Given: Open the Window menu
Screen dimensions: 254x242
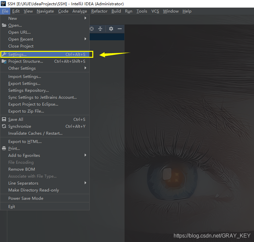Looking at the screenshot, I should (171, 11).
